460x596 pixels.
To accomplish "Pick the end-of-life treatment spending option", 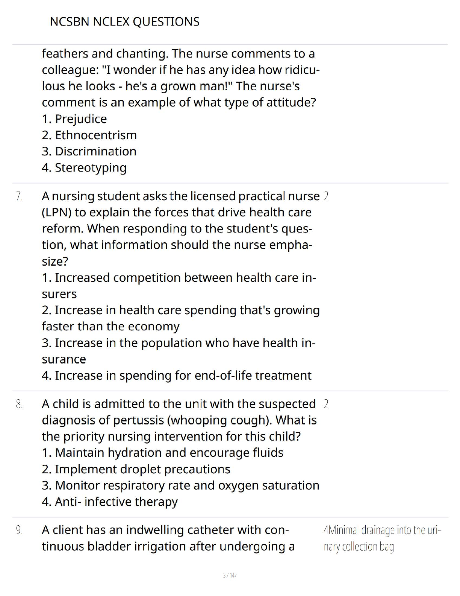I will pyautogui.click(x=177, y=376).
